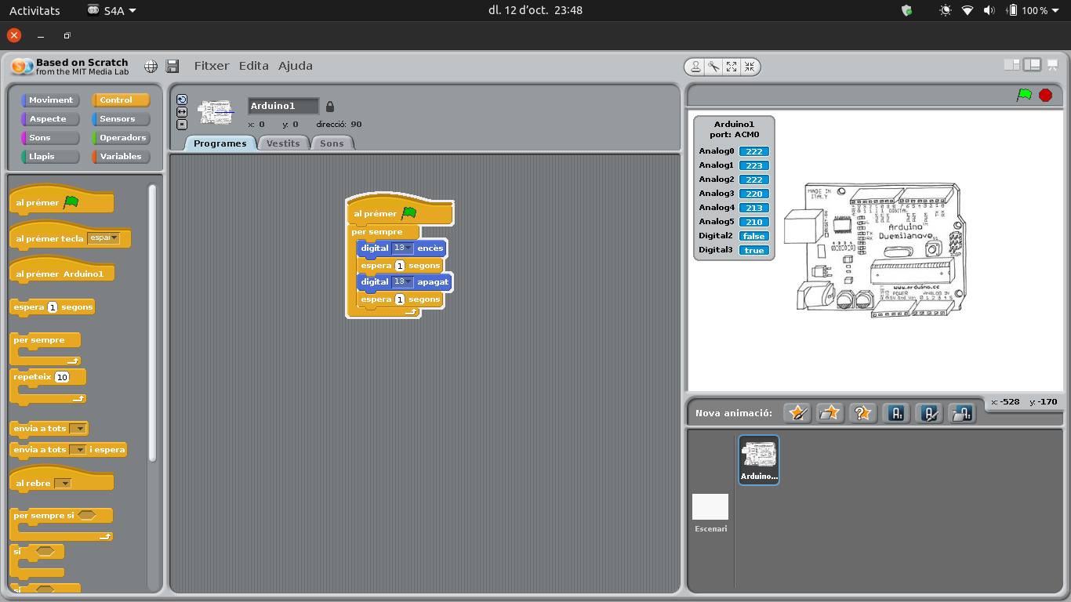Select the Control block category
1071x602 pixels.
click(x=122, y=100)
